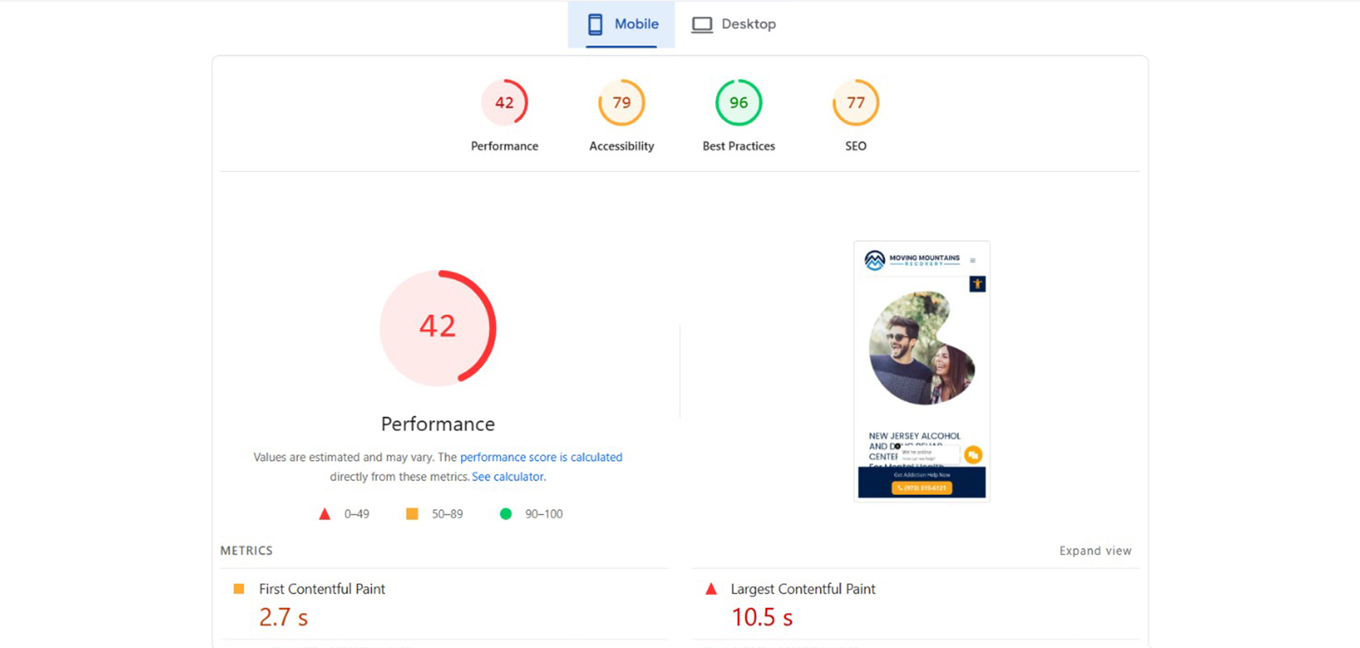This screenshot has height=648, width=1360.
Task: Click the green circle legend icon for 90–100
Action: 505,514
